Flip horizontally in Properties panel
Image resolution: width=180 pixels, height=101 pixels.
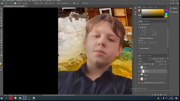coord(153,35)
